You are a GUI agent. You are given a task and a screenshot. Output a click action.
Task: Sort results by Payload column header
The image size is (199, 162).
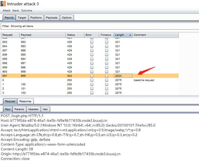tap(42, 35)
